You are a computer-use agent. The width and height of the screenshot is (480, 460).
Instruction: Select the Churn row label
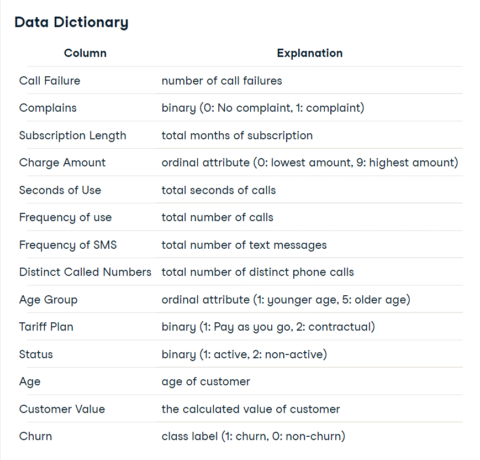35,436
